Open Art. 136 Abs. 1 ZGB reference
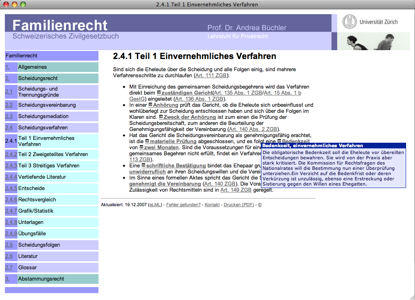Screen dimensions: 415x300 [199, 99]
